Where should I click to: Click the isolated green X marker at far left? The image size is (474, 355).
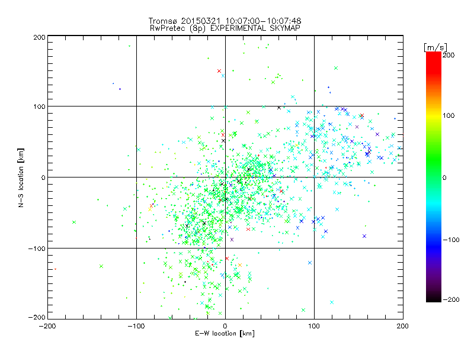click(x=74, y=222)
